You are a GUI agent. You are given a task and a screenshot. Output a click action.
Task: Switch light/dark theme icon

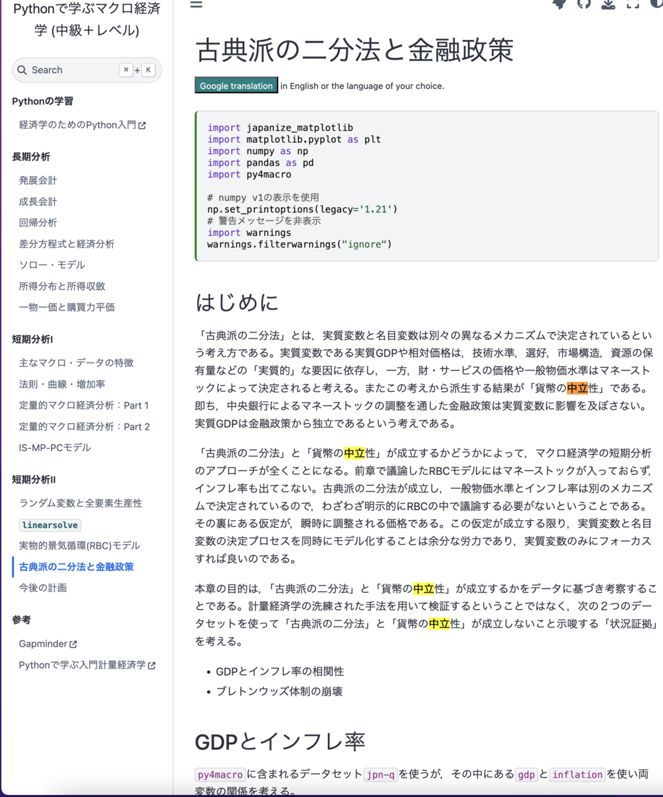pyautogui.click(x=656, y=4)
